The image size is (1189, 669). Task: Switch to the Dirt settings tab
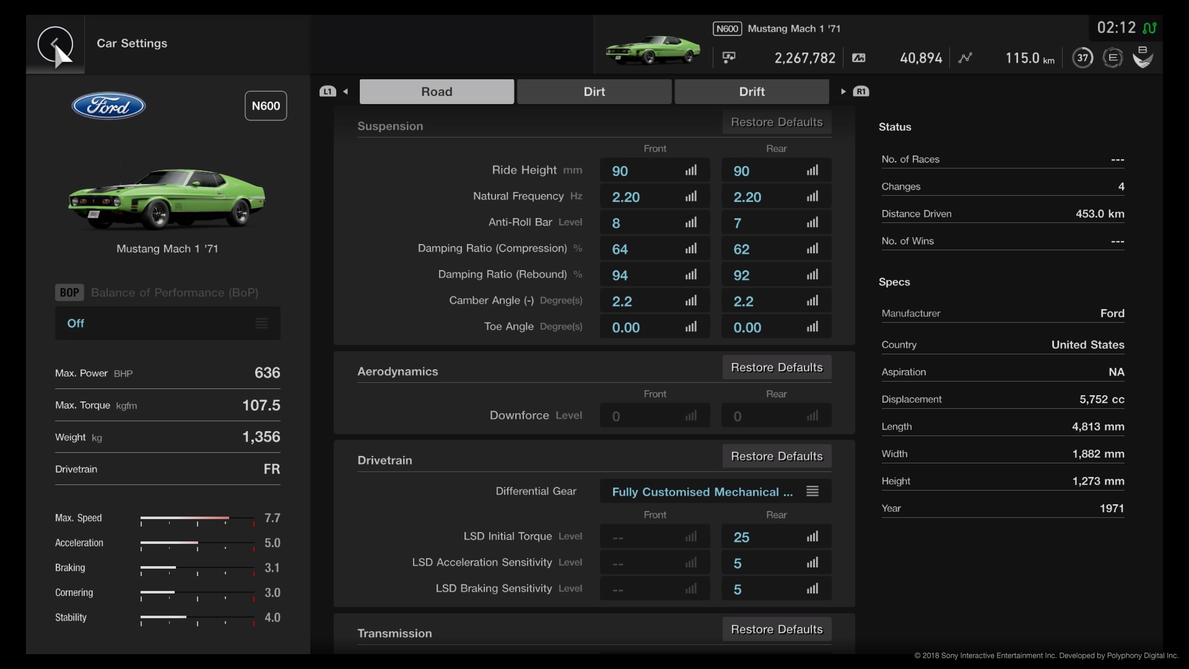tap(594, 91)
